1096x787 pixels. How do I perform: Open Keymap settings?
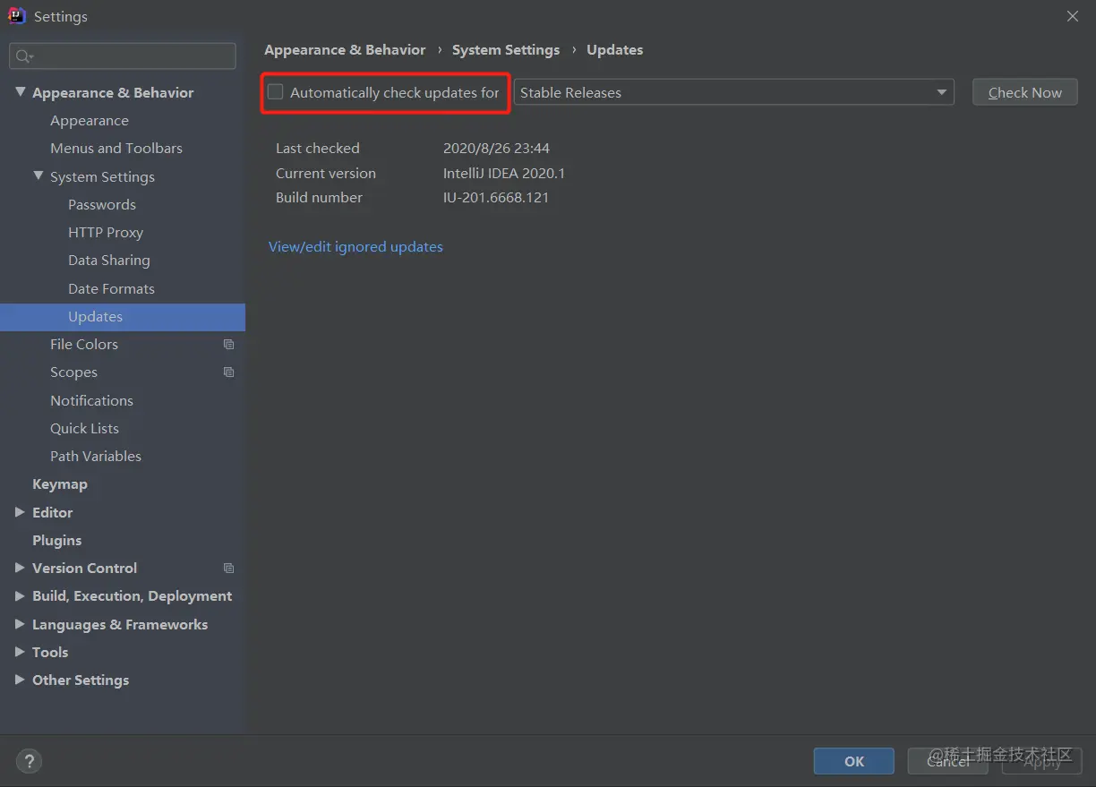(x=60, y=484)
